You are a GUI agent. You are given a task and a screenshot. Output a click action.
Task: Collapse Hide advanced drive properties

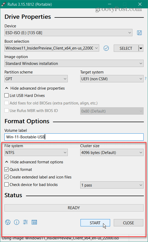pyautogui.click(x=35, y=88)
